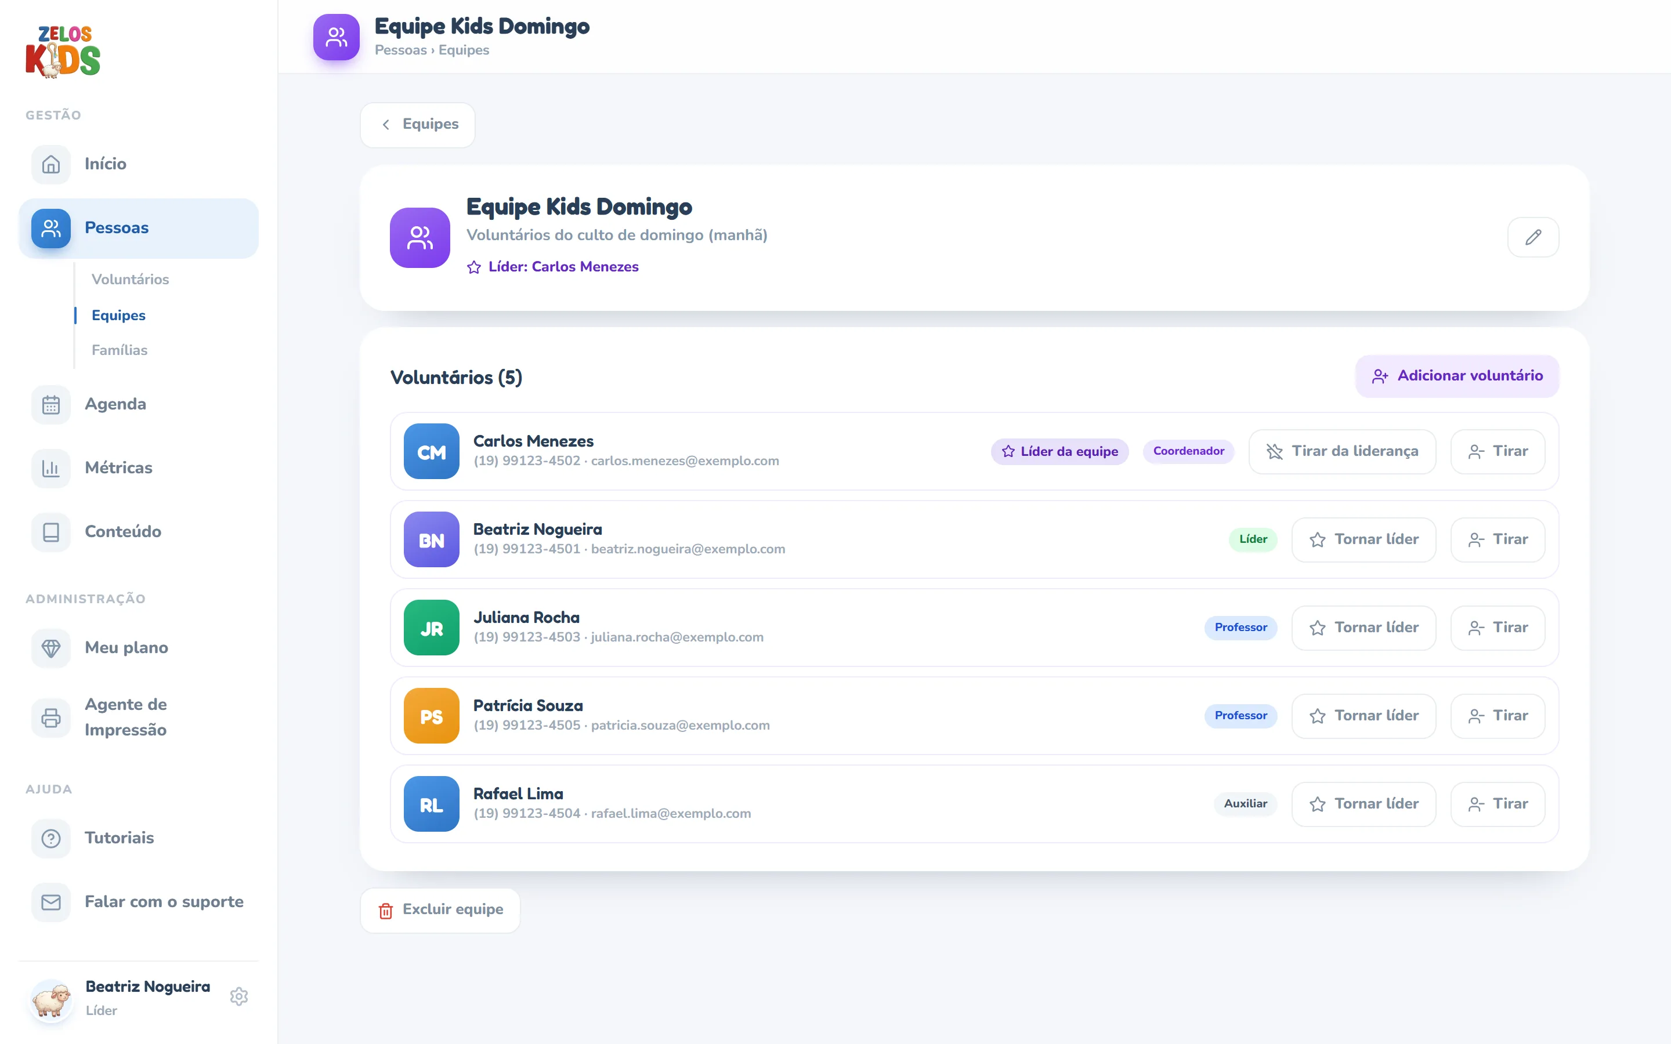
Task: Click Tirar da liderança for Carlos Menezes
Action: (1341, 452)
